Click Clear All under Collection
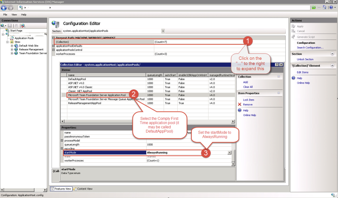The height and width of the screenshot is (198, 338). pyautogui.click(x=248, y=87)
